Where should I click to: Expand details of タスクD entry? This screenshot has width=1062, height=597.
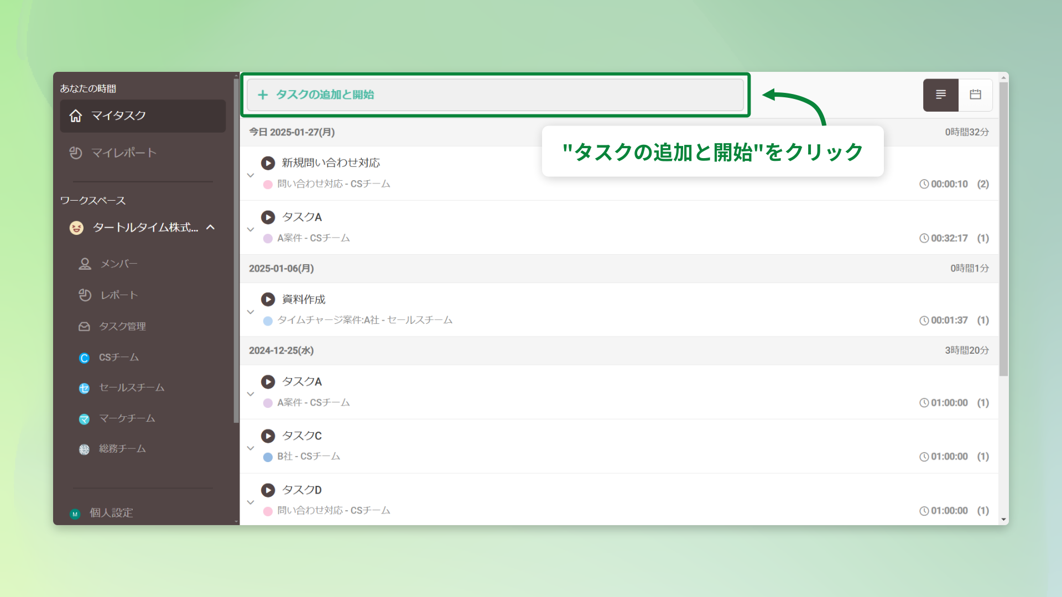pyautogui.click(x=251, y=502)
